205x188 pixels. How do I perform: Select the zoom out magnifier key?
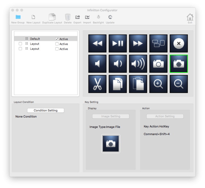pyautogui.click(x=179, y=84)
